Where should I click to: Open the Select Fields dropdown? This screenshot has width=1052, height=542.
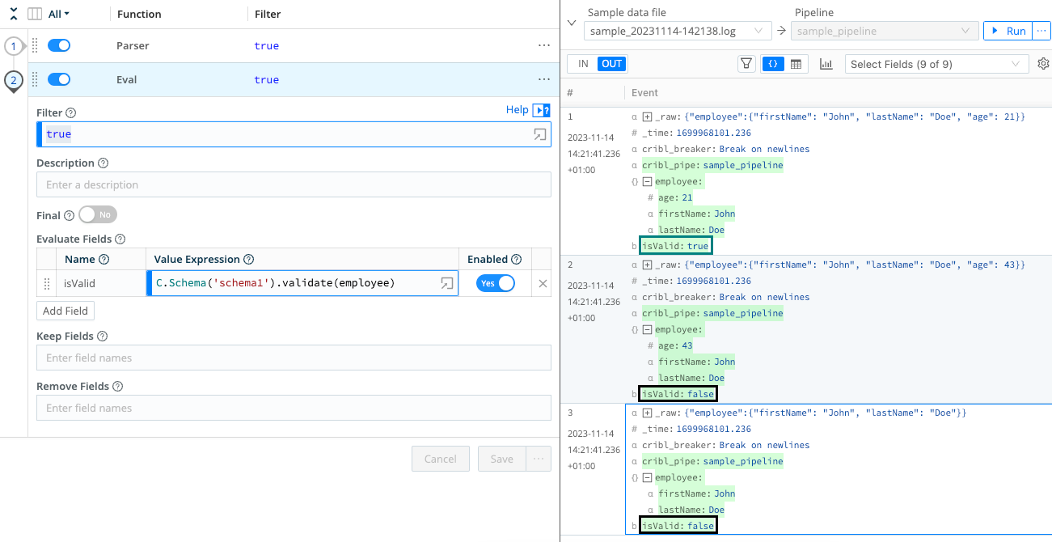pos(936,64)
